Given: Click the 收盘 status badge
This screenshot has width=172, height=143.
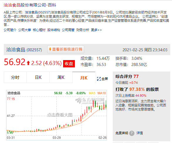Looking at the screenshot, I should click(x=69, y=64).
